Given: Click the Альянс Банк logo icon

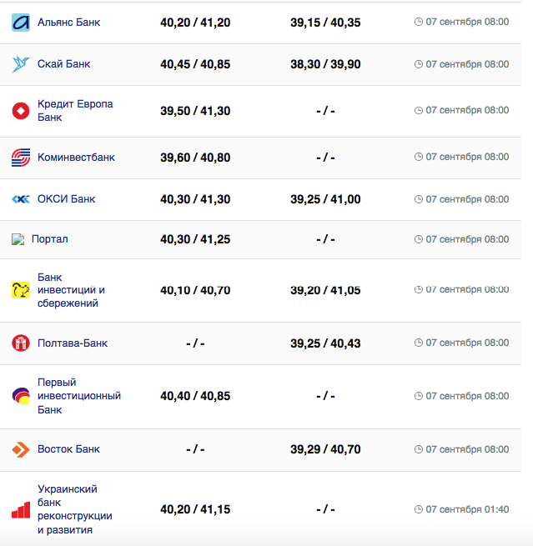Looking at the screenshot, I should 21,23.
